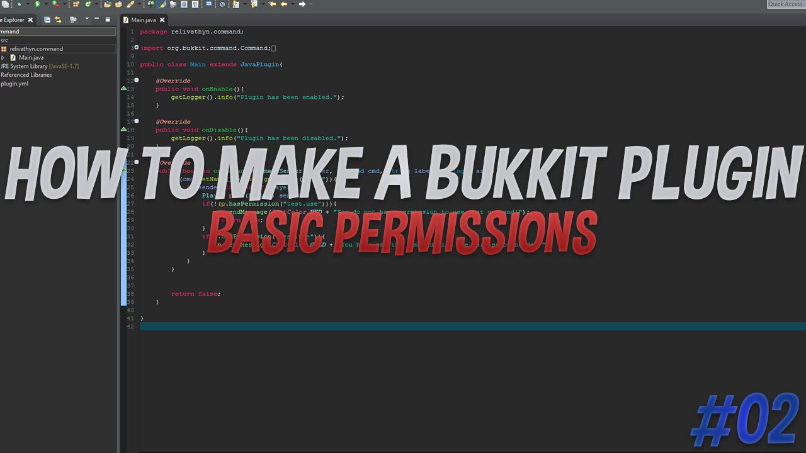The image size is (806, 453).
Task: Click 'JavaPlugin' in the class declaration
Action: [259, 64]
